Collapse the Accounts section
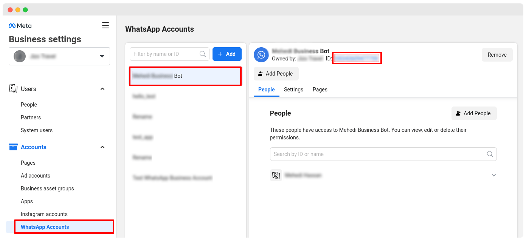The width and height of the screenshot is (526, 241). 102,147
